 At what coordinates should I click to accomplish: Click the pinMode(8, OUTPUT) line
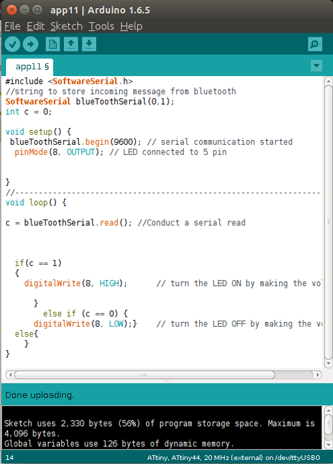point(121,152)
